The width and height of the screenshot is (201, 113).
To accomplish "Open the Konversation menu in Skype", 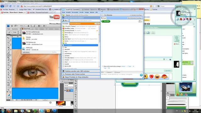I will click(75, 12).
